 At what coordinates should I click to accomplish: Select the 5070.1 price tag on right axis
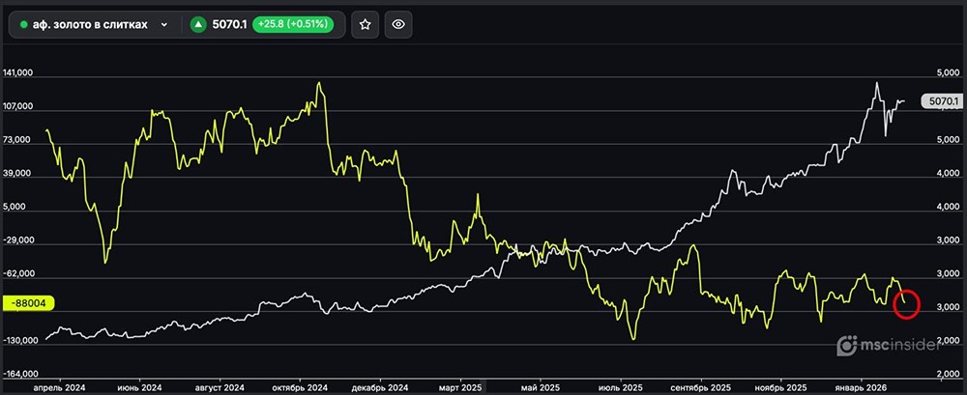click(941, 101)
